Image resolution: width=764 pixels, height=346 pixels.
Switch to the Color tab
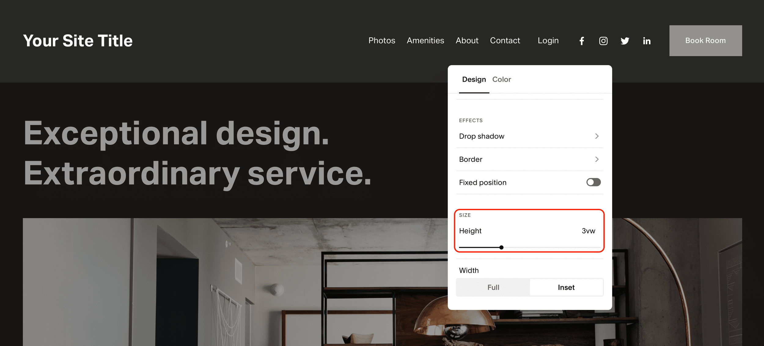point(501,79)
